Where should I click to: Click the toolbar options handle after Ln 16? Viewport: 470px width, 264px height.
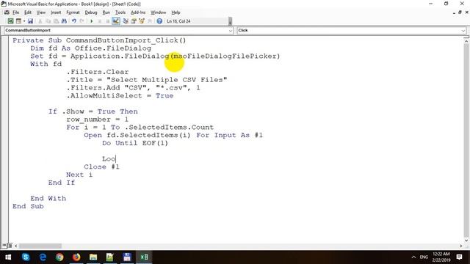(x=230, y=21)
